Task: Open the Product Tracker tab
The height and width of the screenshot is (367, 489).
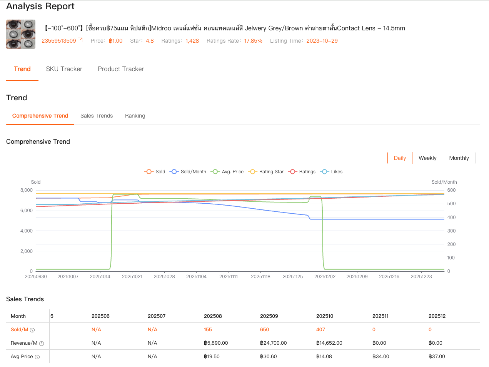Action: [121, 69]
